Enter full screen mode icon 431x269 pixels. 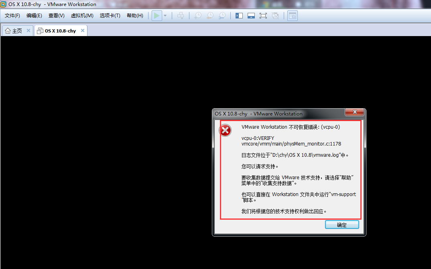[263, 16]
